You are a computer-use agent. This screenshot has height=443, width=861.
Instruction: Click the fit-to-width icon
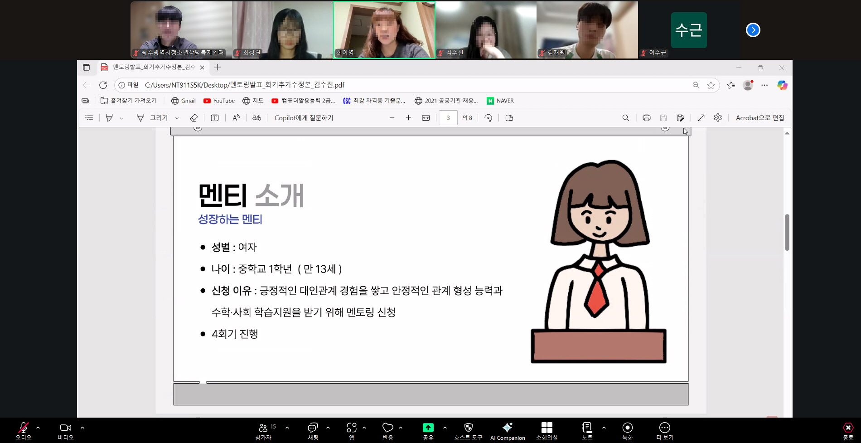[426, 118]
